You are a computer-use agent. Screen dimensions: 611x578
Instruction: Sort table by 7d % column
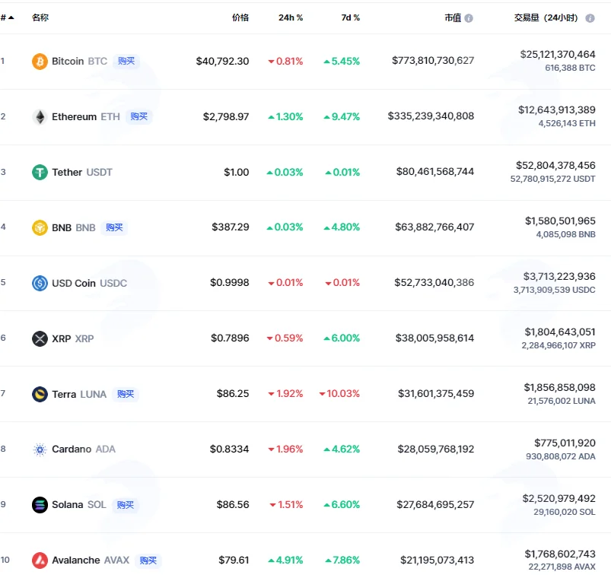pyautogui.click(x=350, y=17)
